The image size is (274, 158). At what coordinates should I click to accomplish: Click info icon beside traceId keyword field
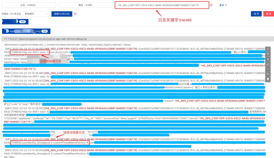click(x=211, y=5)
